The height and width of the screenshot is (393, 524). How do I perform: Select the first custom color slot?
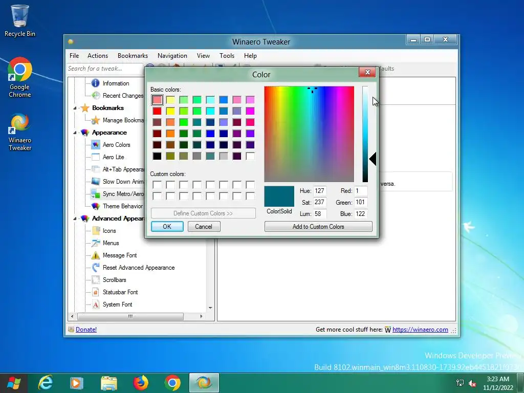[x=157, y=184]
